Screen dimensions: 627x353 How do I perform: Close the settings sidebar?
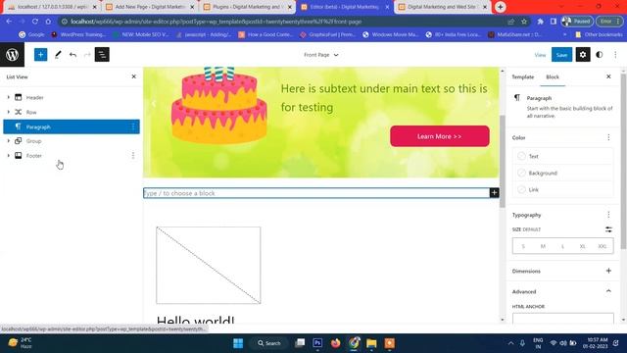click(x=608, y=76)
